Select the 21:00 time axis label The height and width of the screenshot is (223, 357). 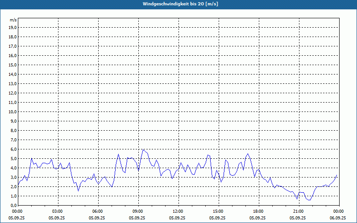point(299,211)
